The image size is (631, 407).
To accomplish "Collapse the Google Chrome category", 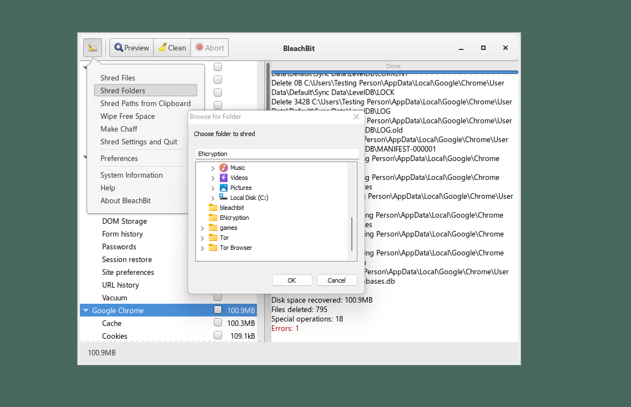I will pos(85,310).
